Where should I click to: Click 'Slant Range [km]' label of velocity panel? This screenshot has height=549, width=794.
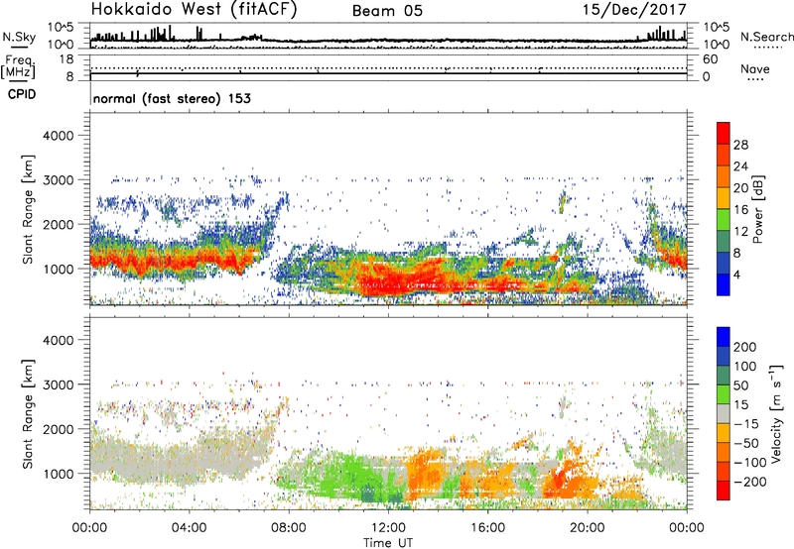(x=28, y=413)
